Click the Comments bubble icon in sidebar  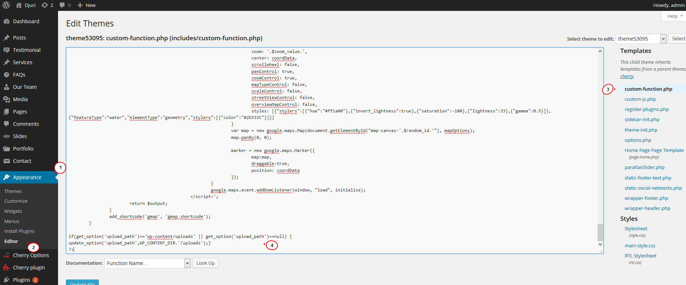coord(7,124)
